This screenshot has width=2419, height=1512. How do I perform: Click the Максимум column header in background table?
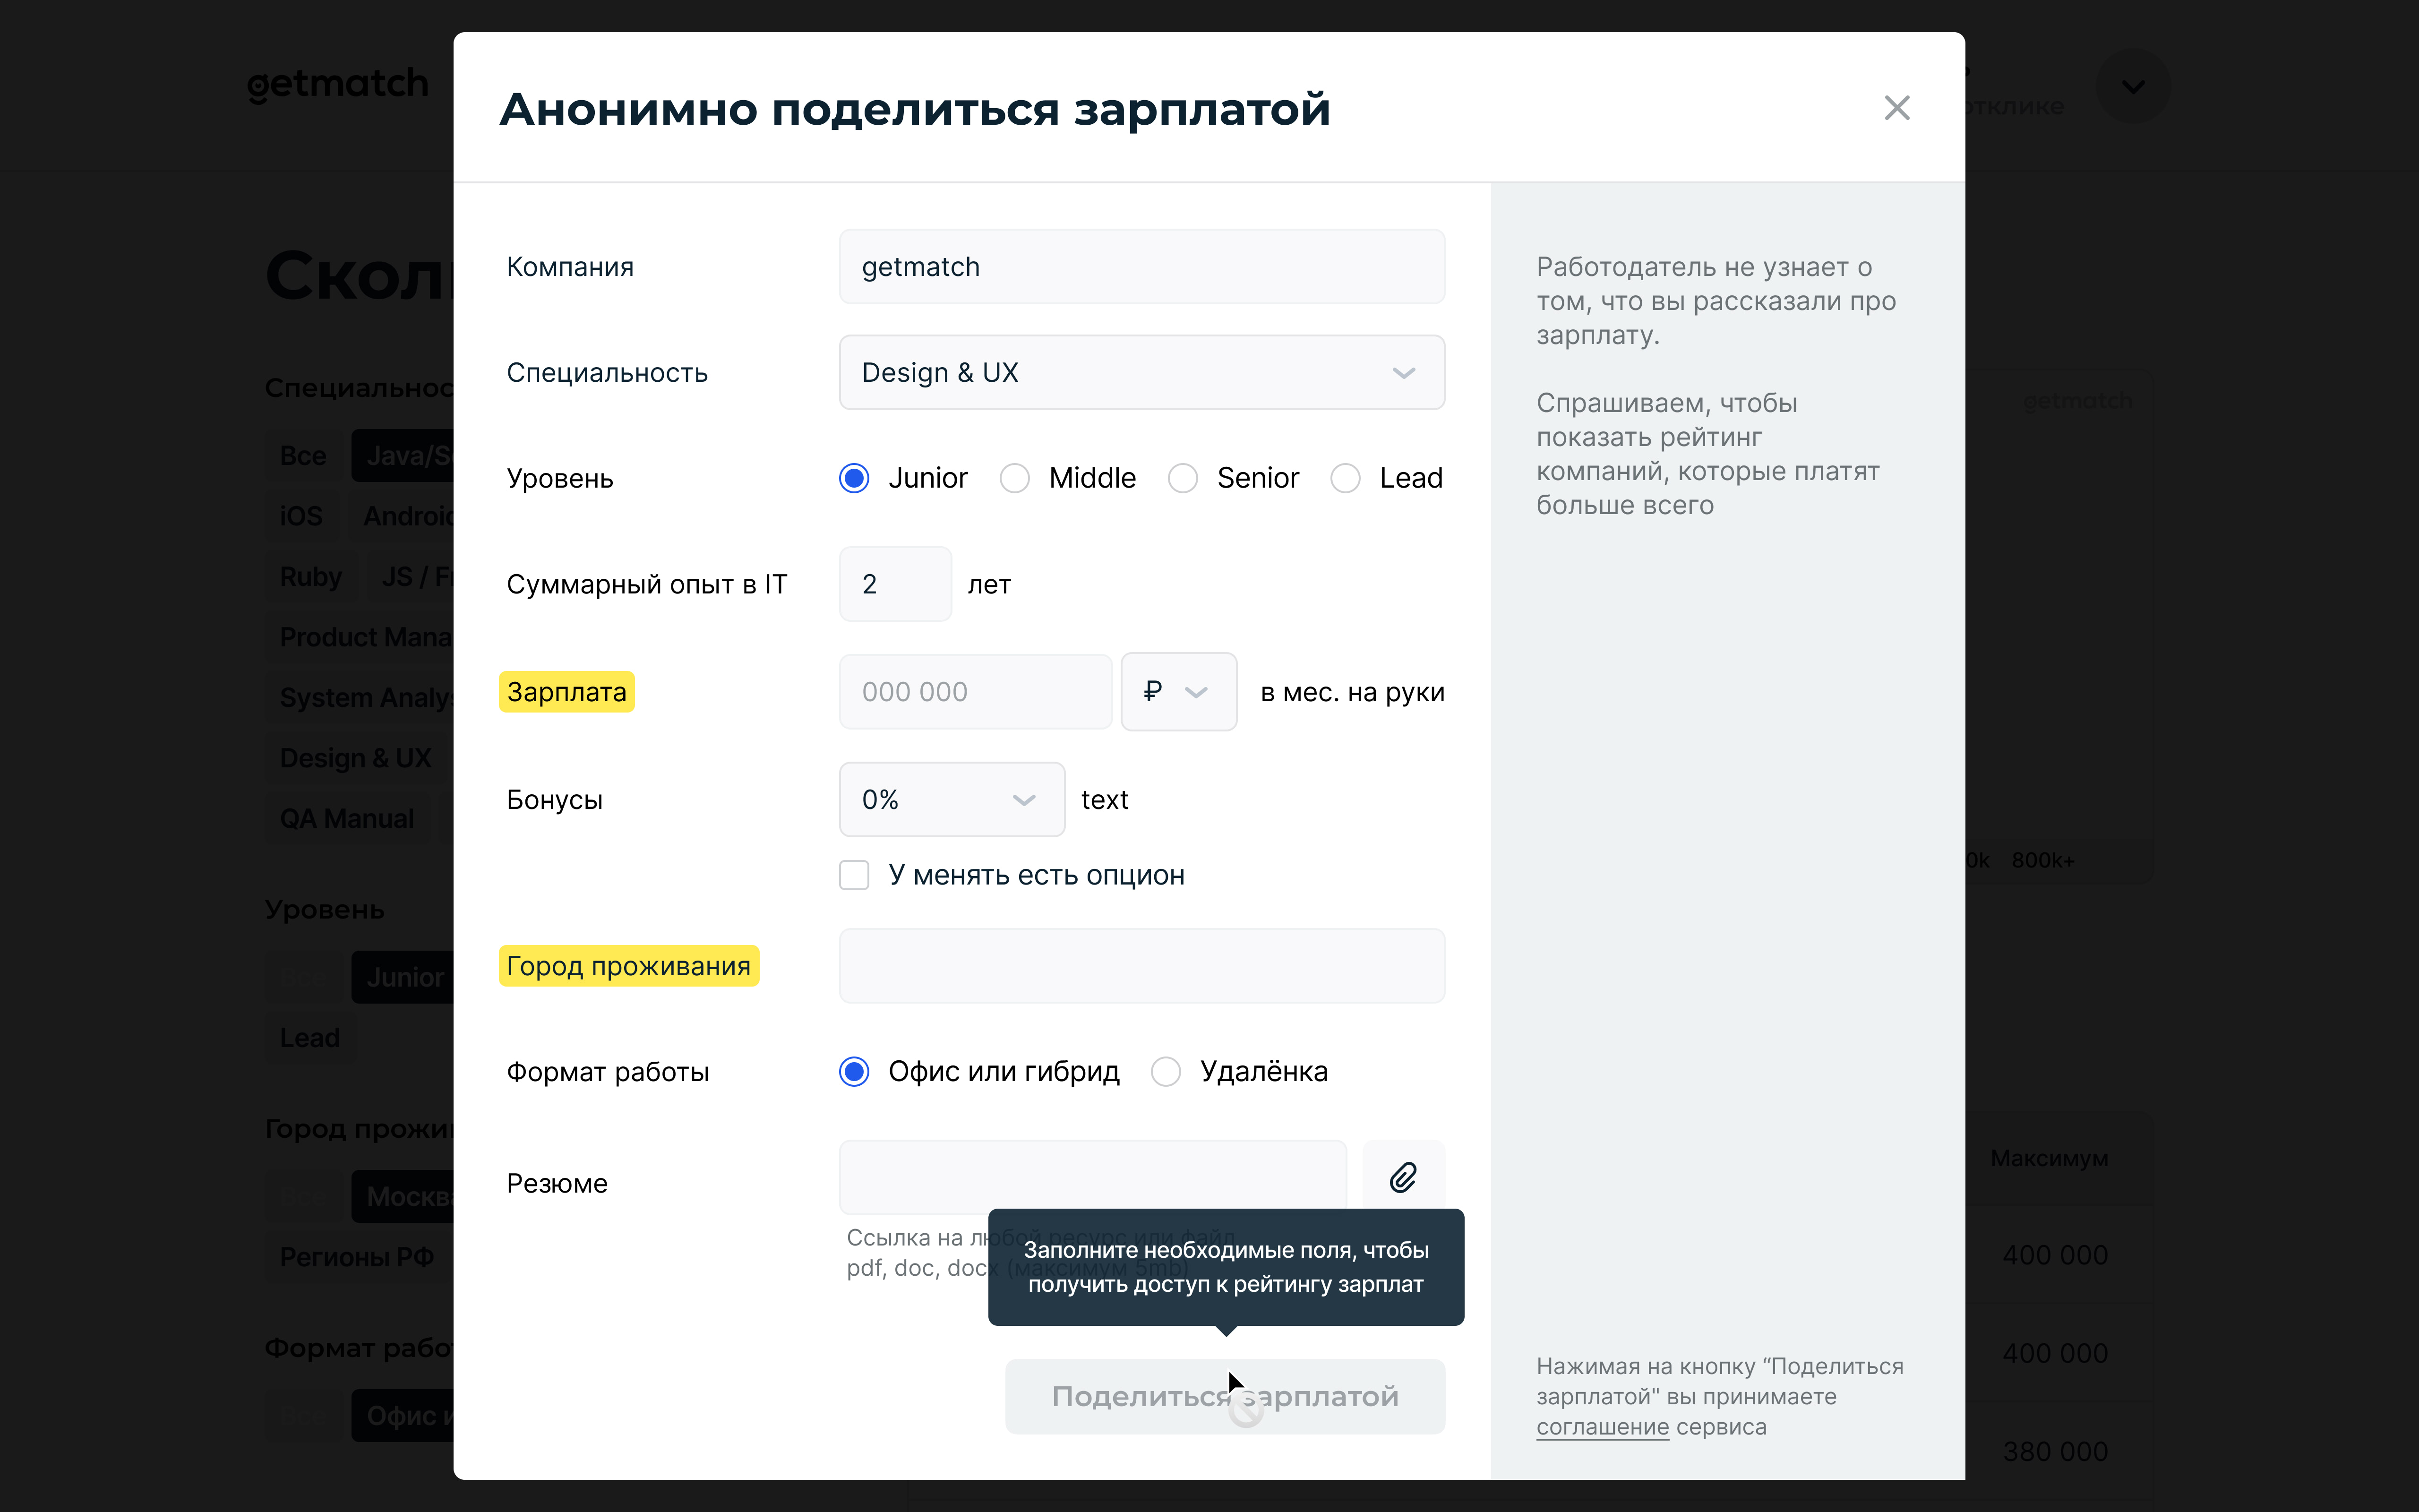pyautogui.click(x=2049, y=1158)
